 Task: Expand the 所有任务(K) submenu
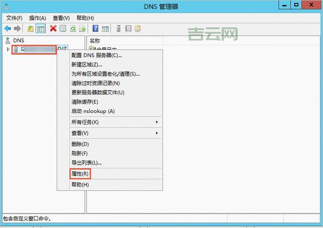coord(116,122)
